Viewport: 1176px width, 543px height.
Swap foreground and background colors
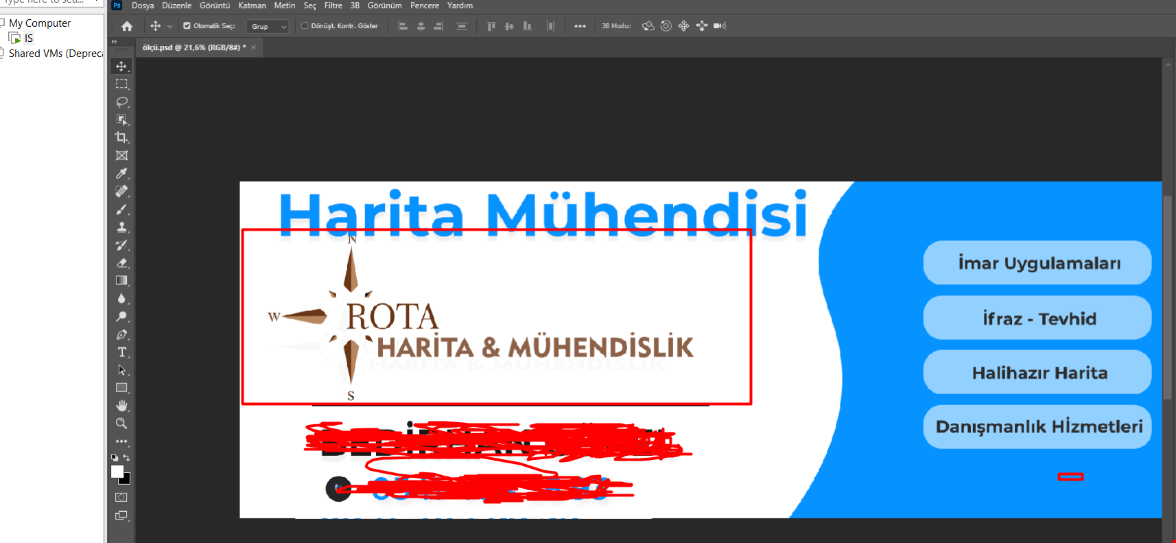click(126, 457)
